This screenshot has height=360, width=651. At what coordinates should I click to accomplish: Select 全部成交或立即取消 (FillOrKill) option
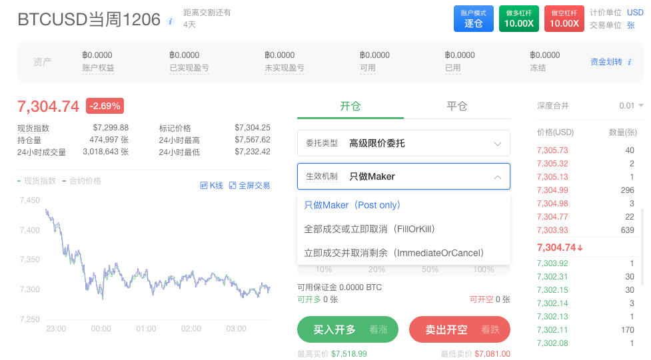[369, 229]
